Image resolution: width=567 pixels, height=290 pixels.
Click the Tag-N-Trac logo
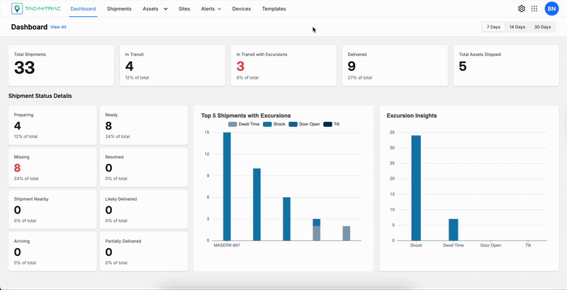pos(36,9)
